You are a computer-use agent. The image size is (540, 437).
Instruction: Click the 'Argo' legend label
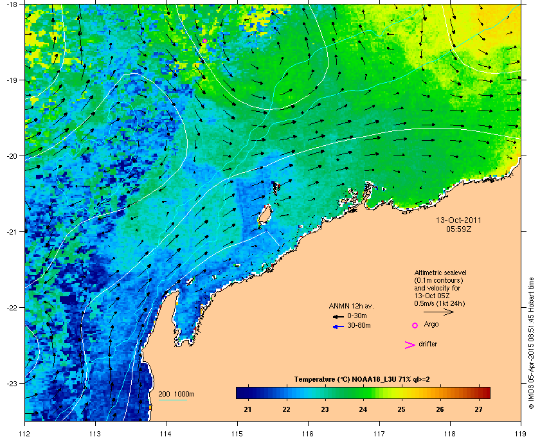[431, 325]
